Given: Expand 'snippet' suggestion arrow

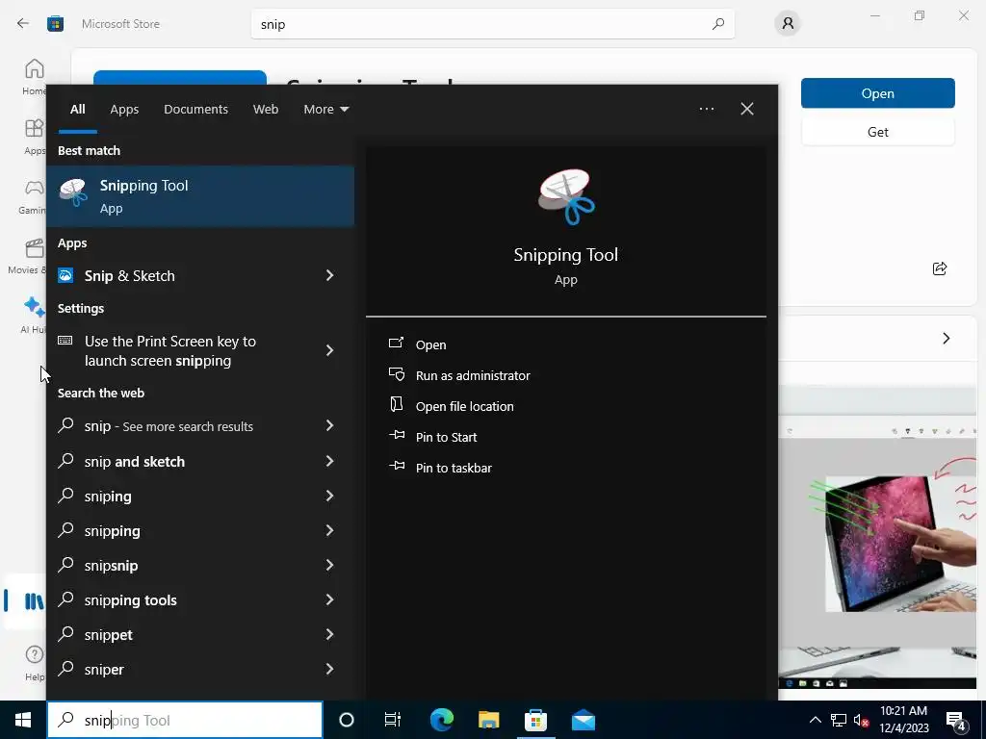Looking at the screenshot, I should 329,634.
